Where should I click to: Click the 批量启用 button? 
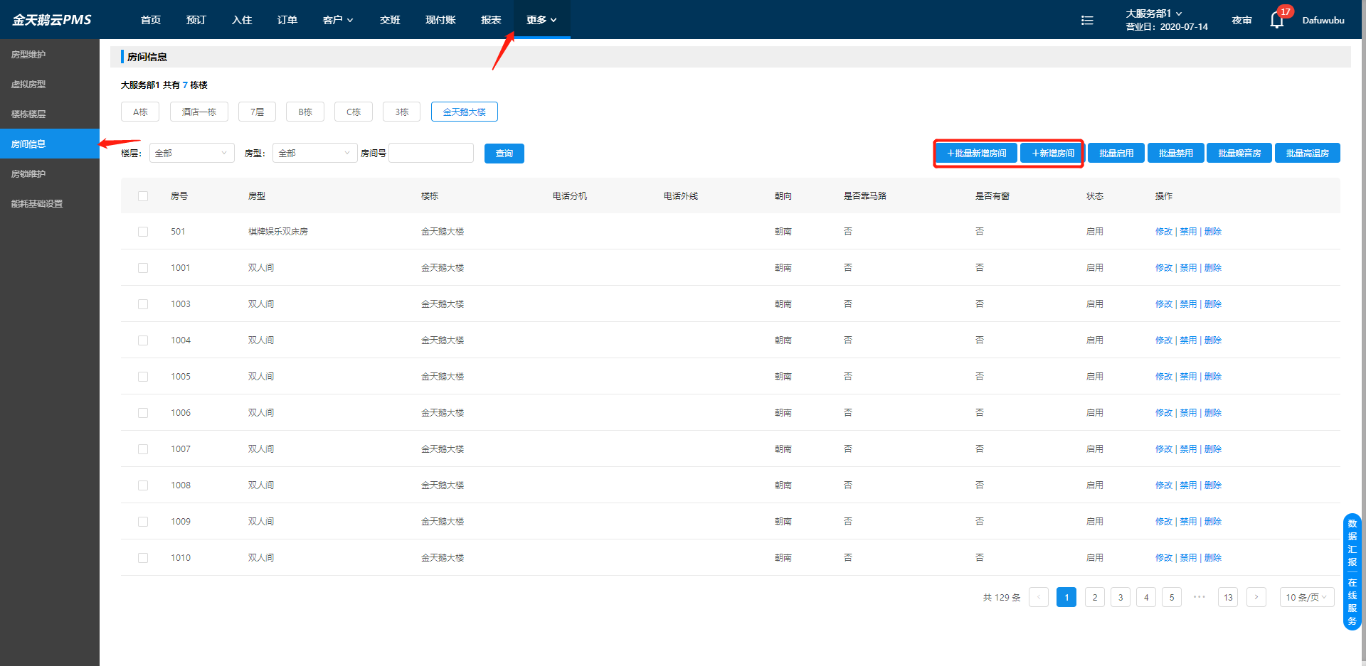pos(1116,153)
